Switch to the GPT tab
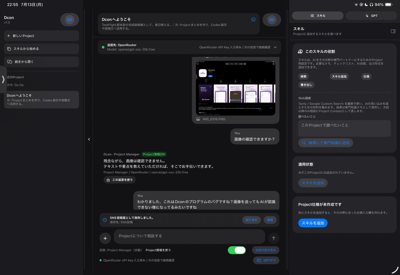Viewport: 400px width, 275px height. pyautogui.click(x=371, y=16)
